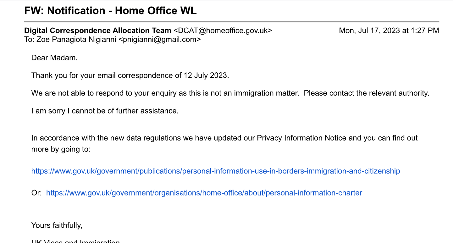Click the sender address DCAT@homeoffice.gov.uk
Screen dimensions: 453x243
click(223, 30)
